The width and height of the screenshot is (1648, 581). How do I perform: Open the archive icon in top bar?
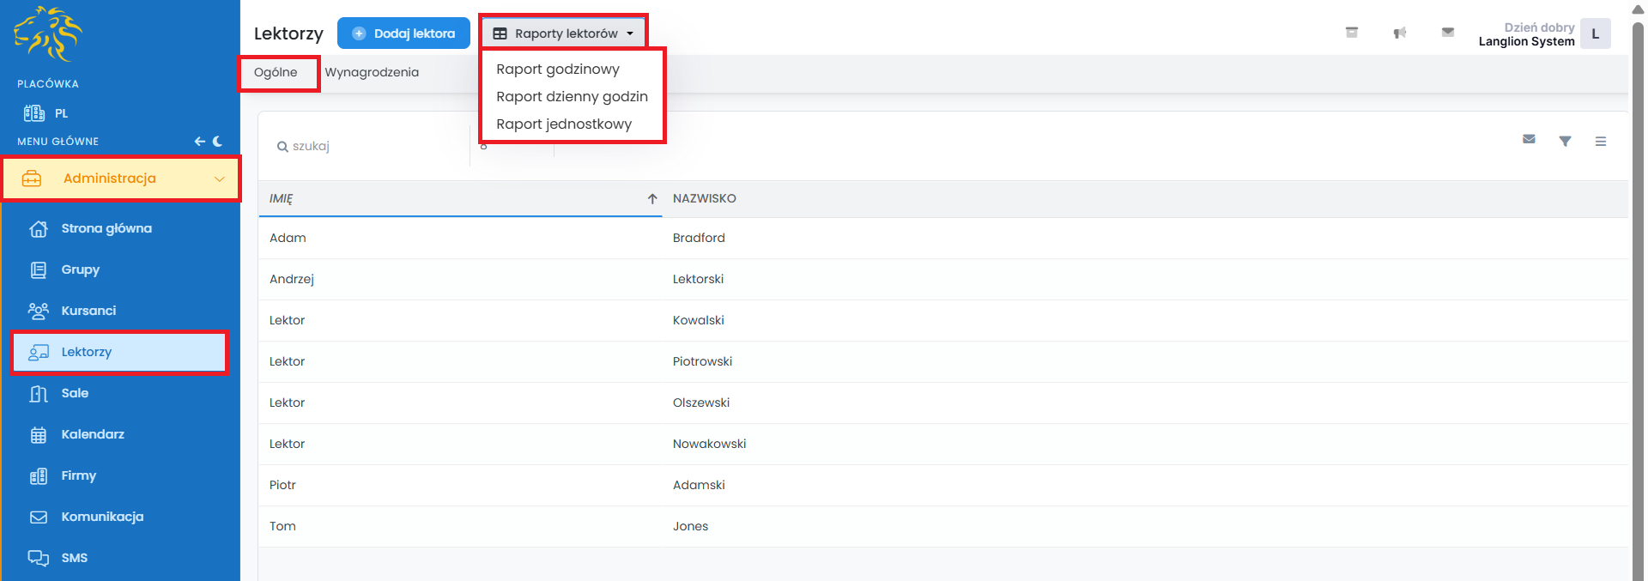tap(1351, 33)
